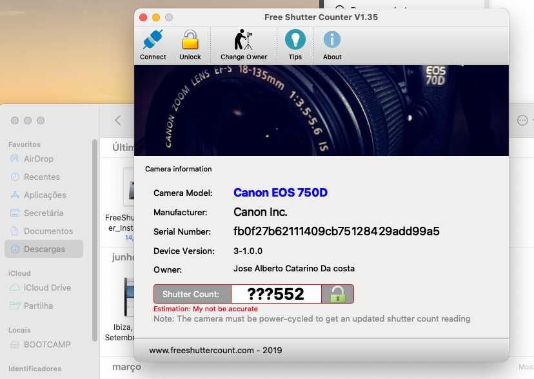
Task: Click the Unlock padlock toolbar icon
Action: tap(190, 40)
